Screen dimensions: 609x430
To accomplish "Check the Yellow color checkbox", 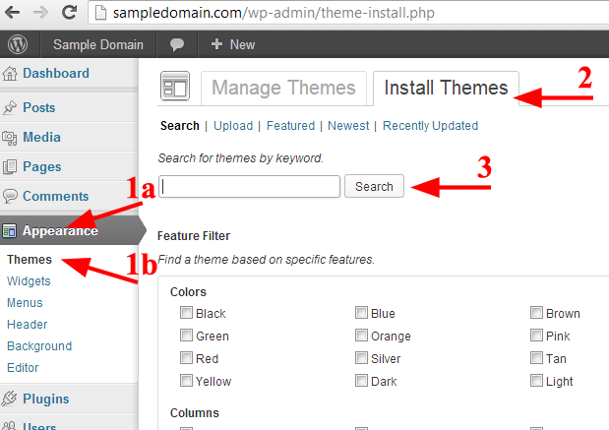I will (186, 380).
